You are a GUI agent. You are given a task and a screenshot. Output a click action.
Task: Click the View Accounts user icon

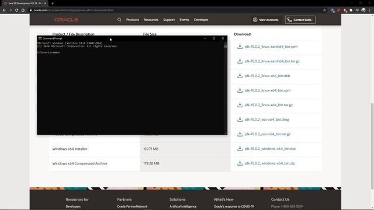255,20
